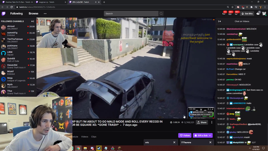Image resolution: width=268 pixels, height=151 pixels.
Task: Switch to the Clips tab
Action: click(94, 137)
